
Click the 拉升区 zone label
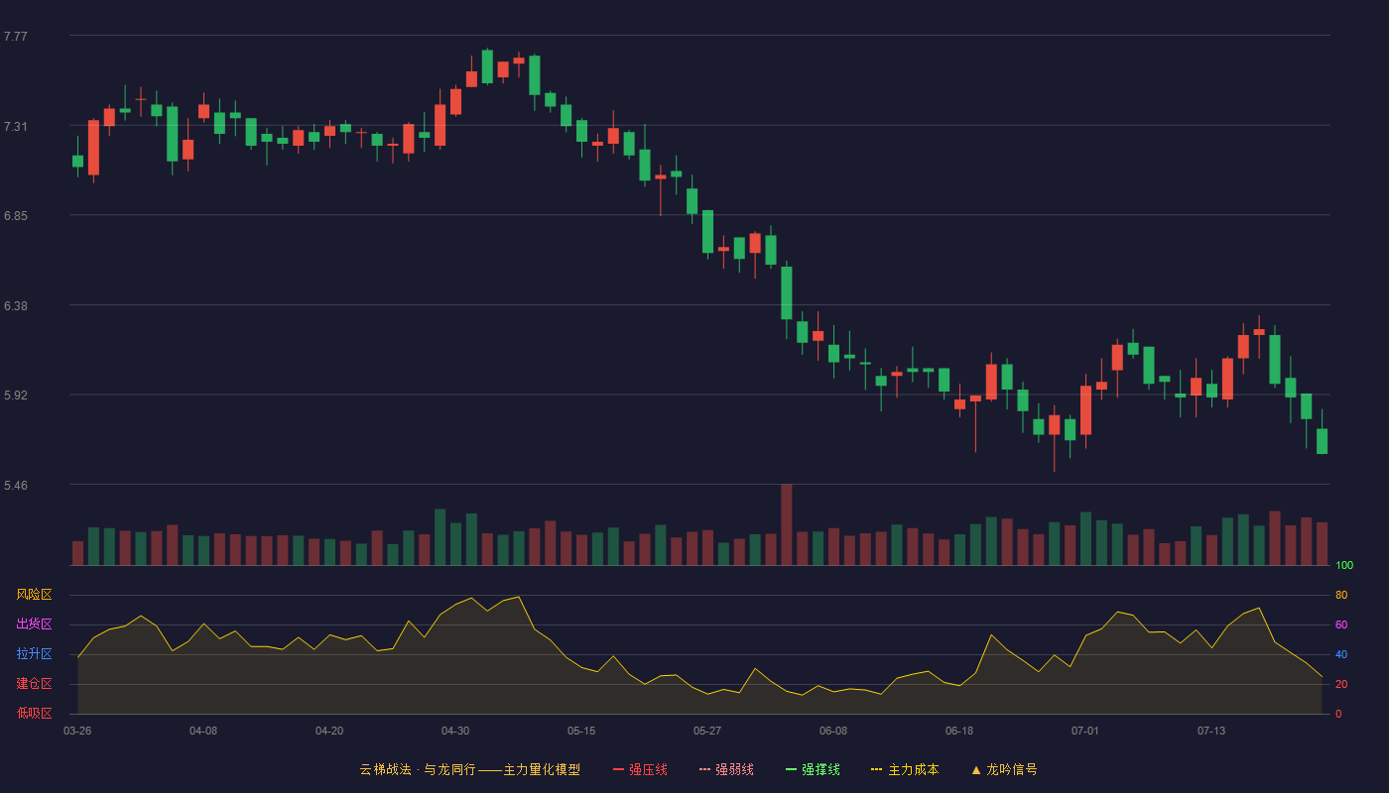coord(34,654)
